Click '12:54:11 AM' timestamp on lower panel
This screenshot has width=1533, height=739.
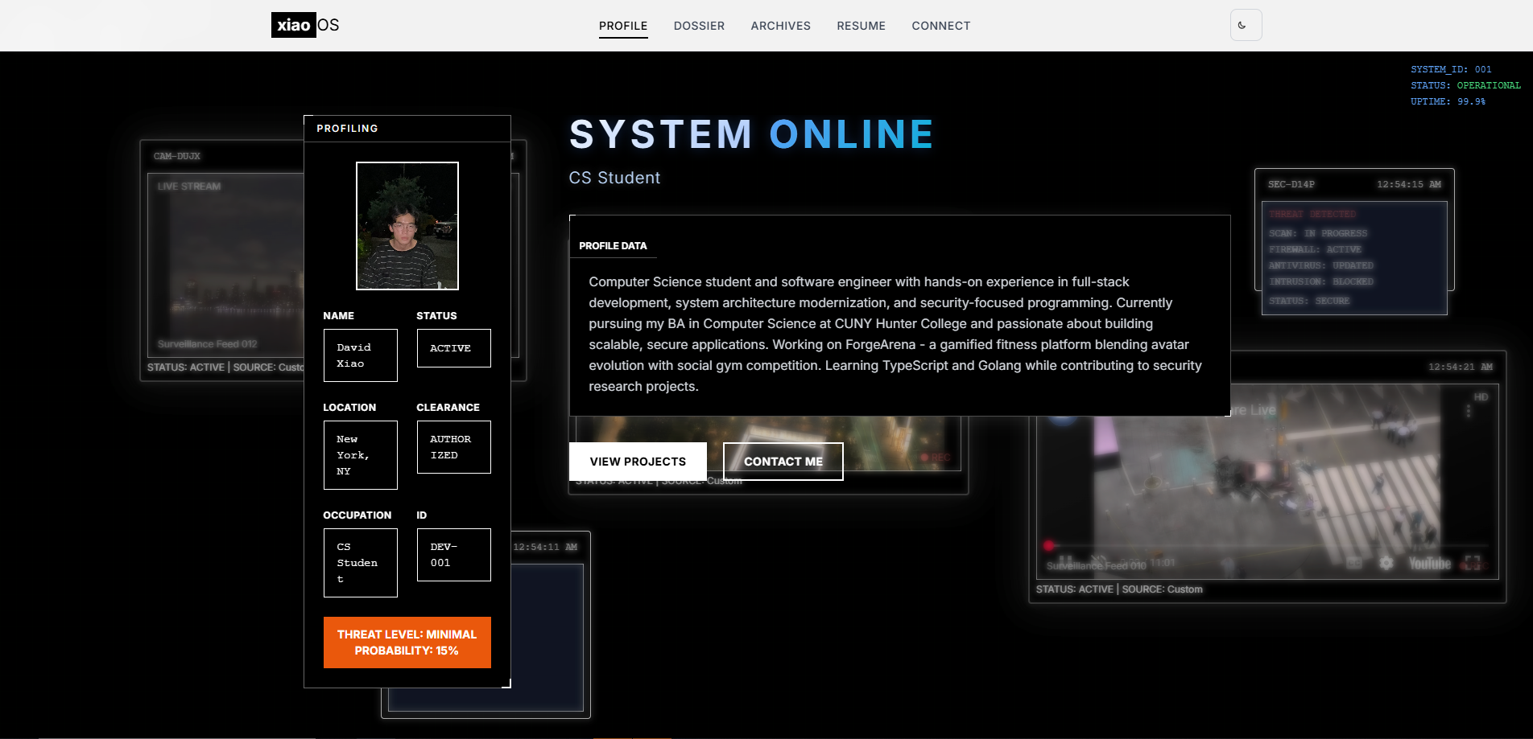click(x=545, y=547)
